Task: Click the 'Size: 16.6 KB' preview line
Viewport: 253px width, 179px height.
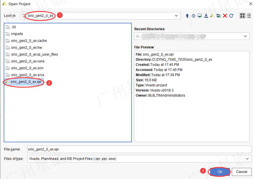Action: (x=146, y=80)
